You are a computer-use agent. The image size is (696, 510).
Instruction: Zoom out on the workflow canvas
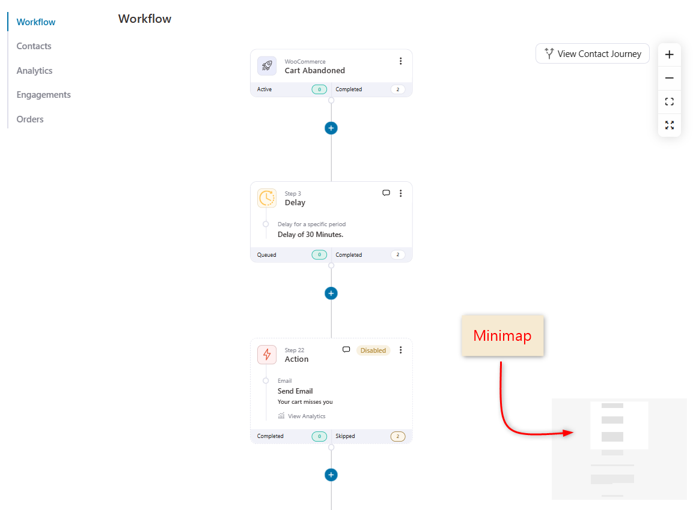pyautogui.click(x=670, y=78)
